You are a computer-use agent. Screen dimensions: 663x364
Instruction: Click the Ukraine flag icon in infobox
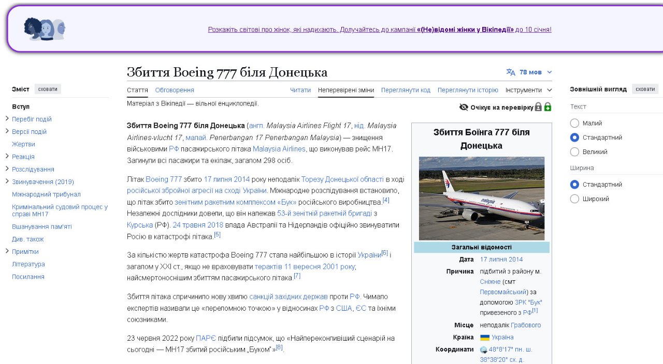[x=485, y=338]
